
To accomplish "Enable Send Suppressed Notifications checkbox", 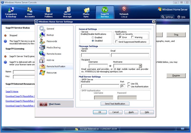I will click(x=116, y=42).
